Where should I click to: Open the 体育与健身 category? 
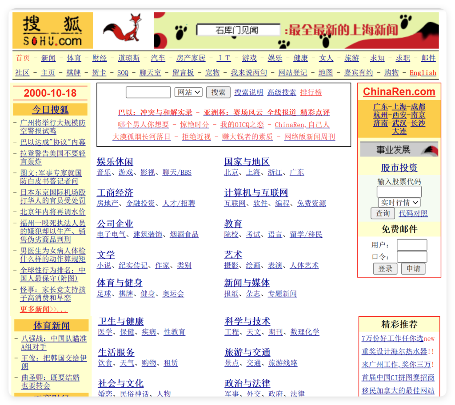(x=120, y=283)
